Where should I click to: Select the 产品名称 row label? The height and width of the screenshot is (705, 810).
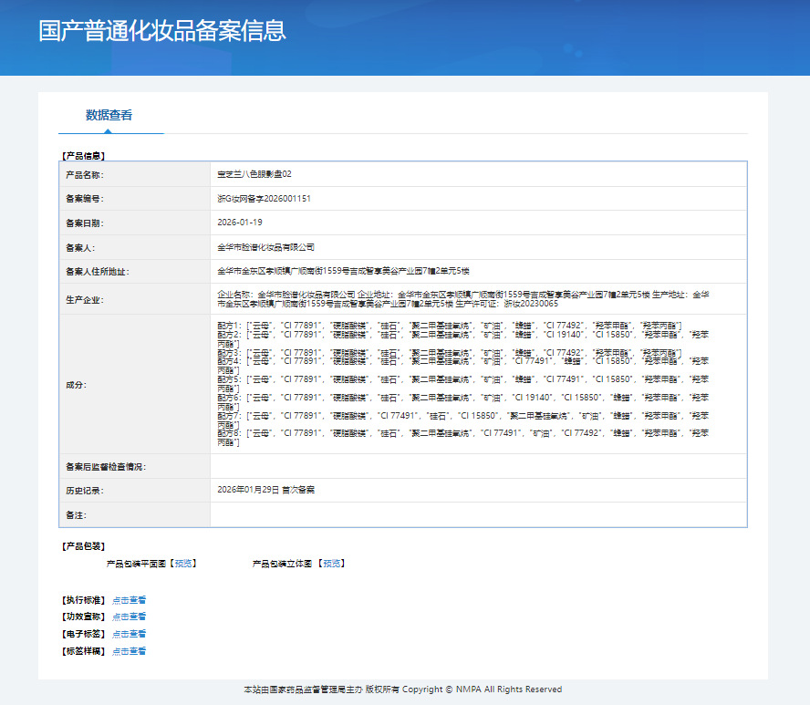[x=85, y=175]
